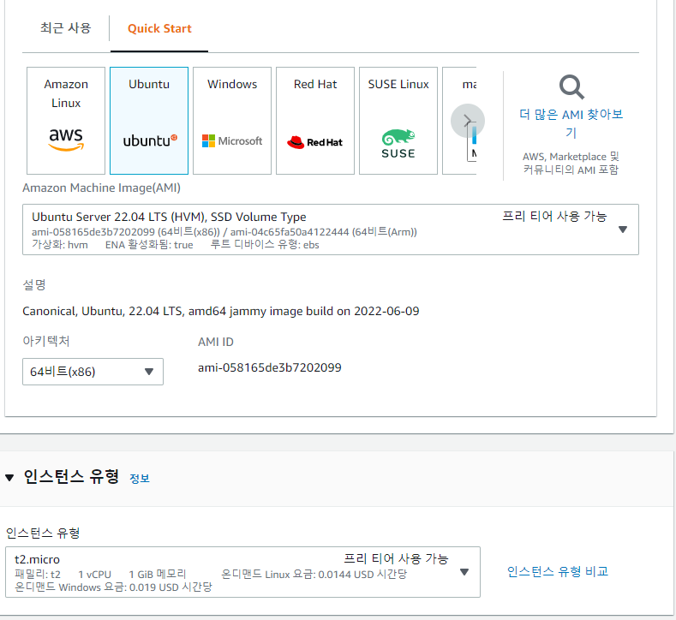Click the partially visible macOS AMI card
The height and width of the screenshot is (620, 676).
point(459,121)
